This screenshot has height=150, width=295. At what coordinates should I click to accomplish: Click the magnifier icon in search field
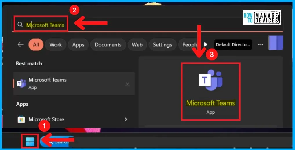20,25
